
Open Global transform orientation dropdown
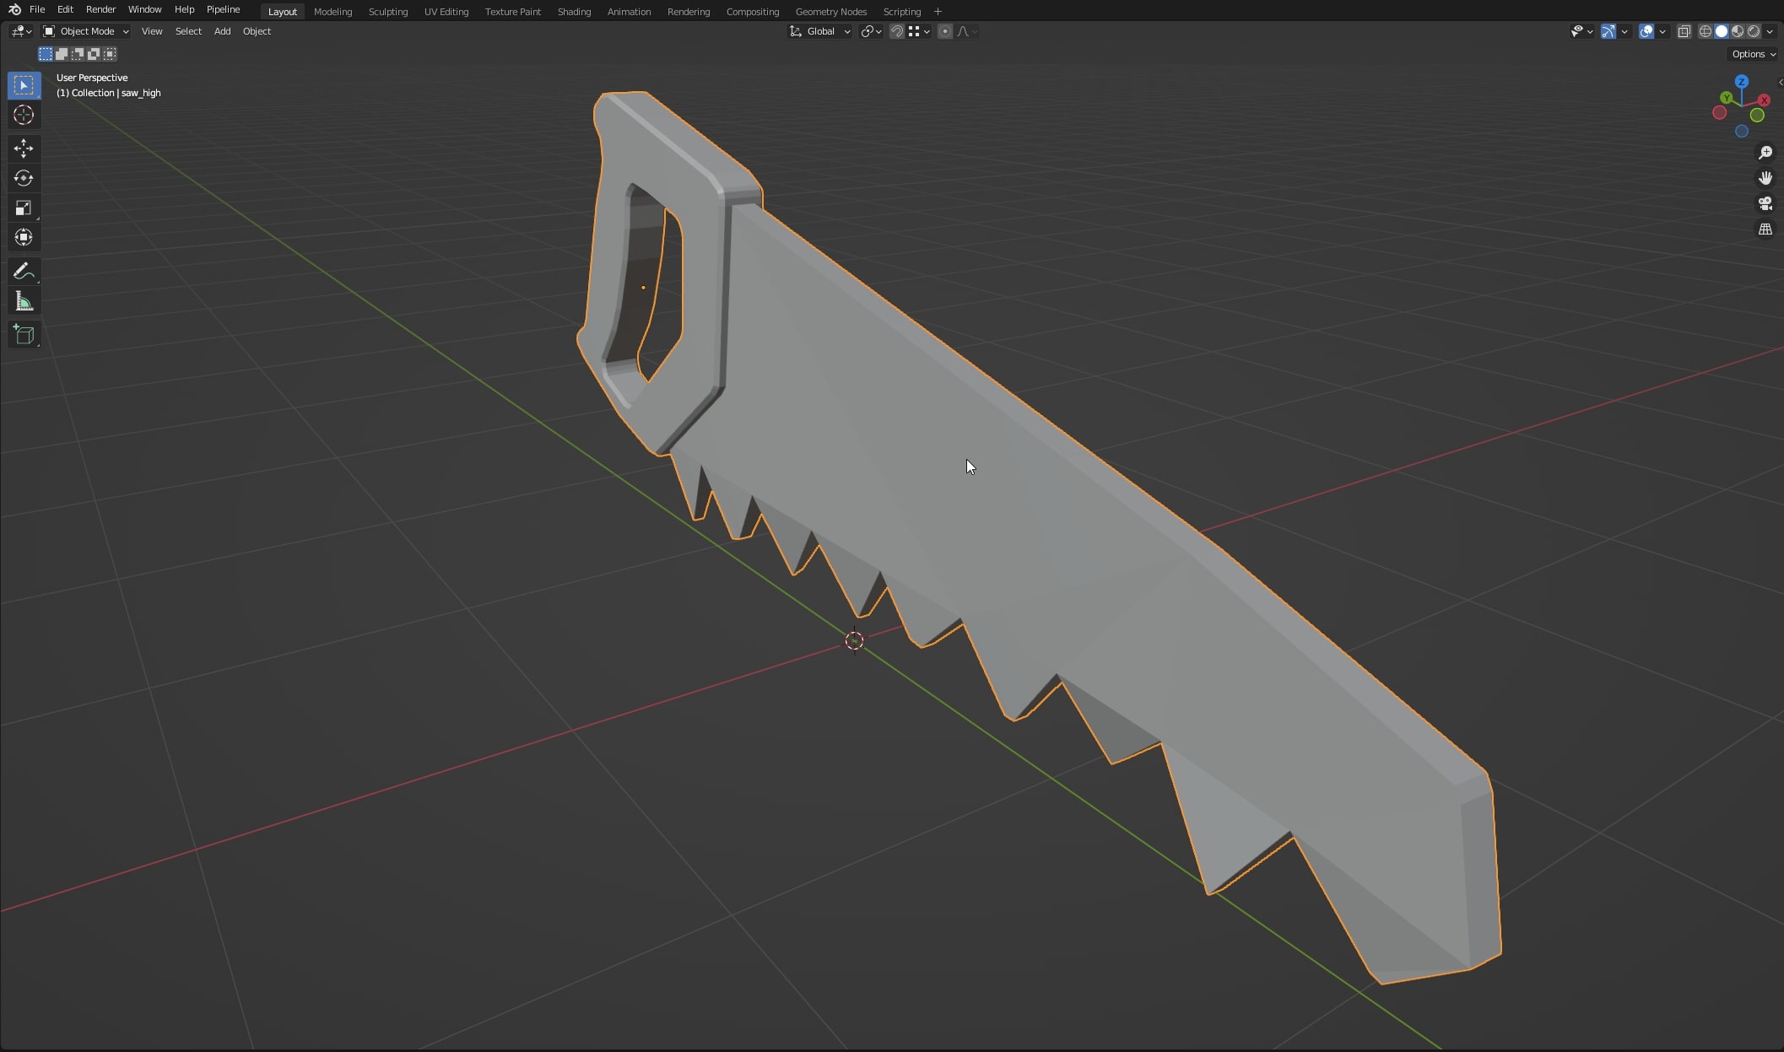pos(820,31)
